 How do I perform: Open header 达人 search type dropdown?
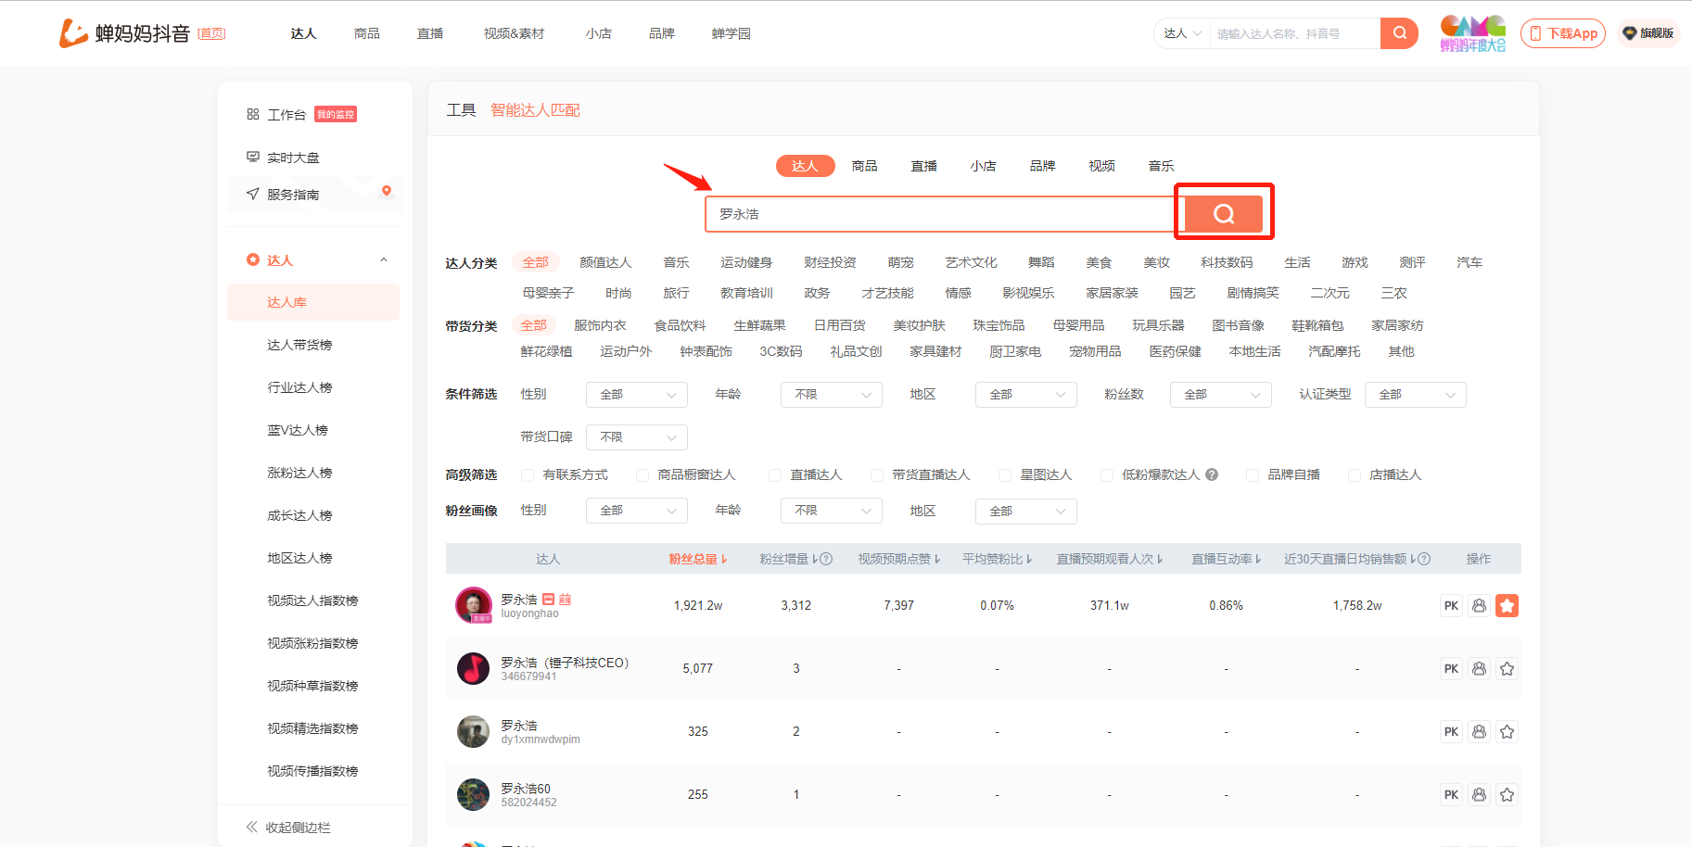point(1182,33)
